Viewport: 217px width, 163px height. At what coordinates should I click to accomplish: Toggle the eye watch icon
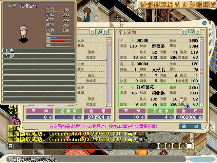click(x=198, y=4)
